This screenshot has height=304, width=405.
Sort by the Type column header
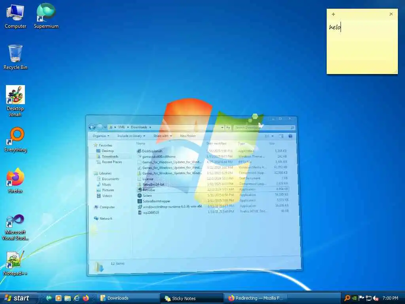coord(242,143)
